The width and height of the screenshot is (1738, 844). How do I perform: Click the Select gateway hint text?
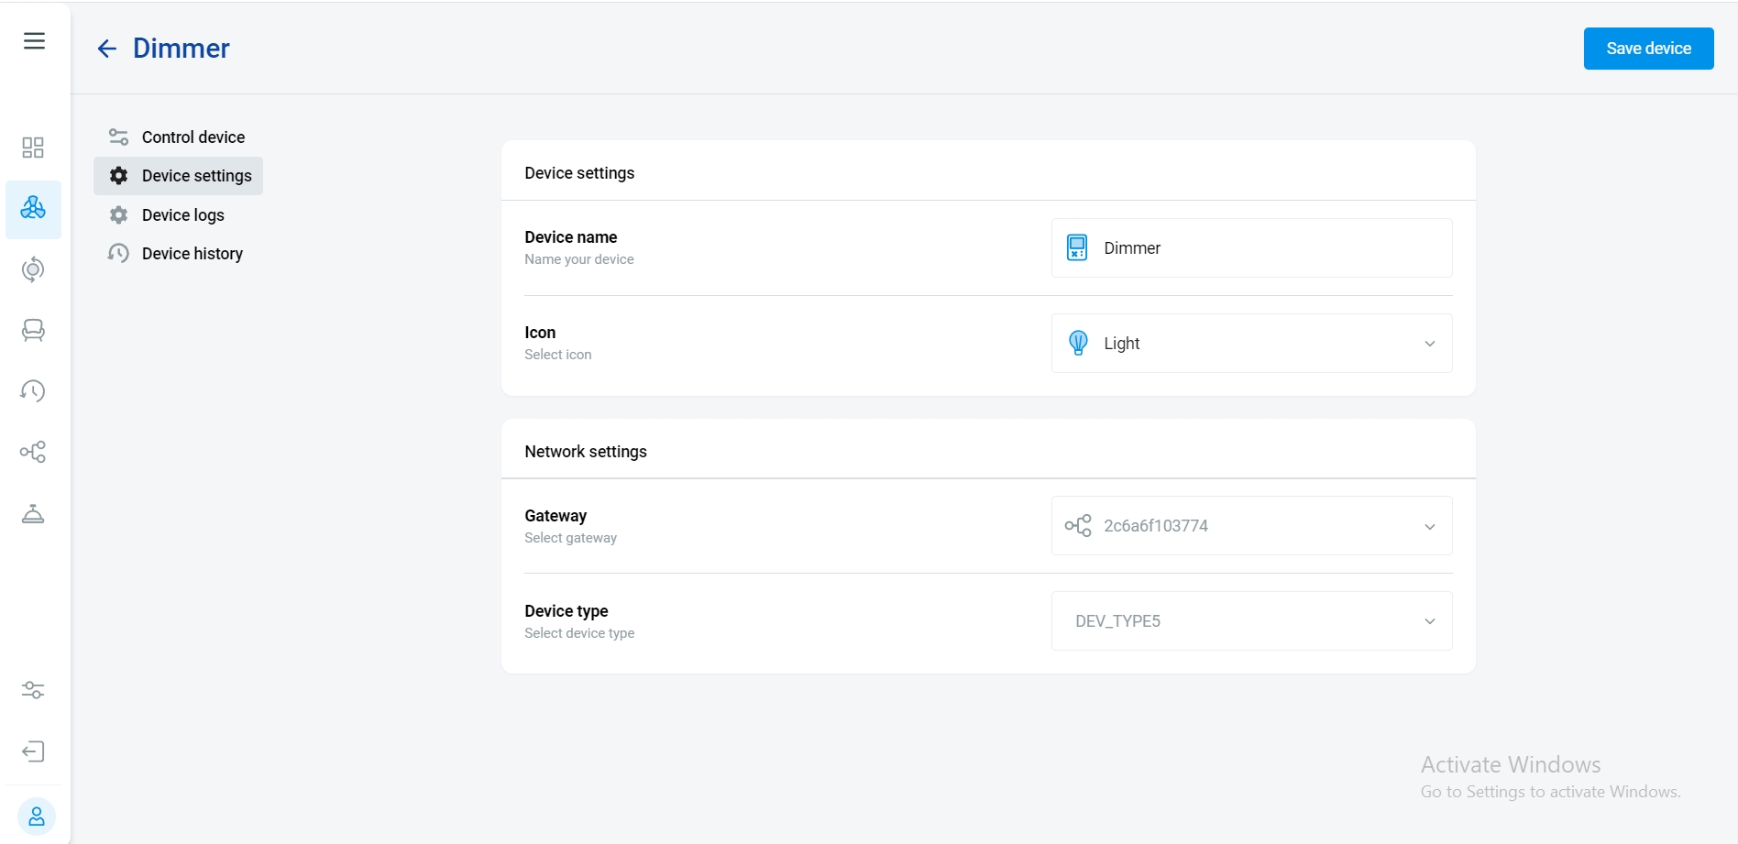coord(571,538)
